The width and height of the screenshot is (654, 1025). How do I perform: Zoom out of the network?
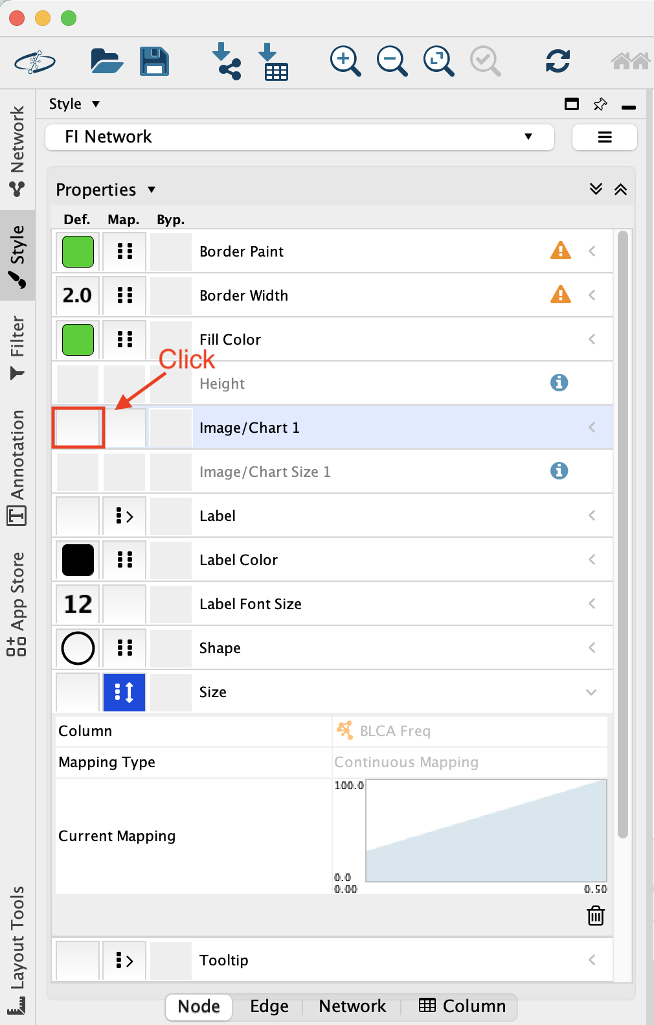[392, 62]
